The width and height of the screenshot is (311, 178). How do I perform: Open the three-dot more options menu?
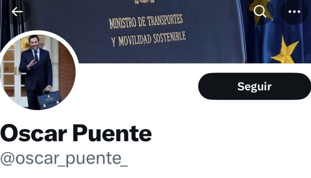click(x=294, y=12)
